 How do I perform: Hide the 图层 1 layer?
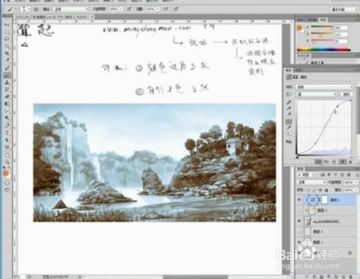coord(299,242)
